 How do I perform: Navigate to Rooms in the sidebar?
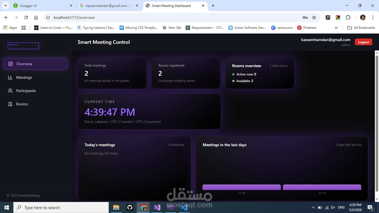click(x=35, y=104)
